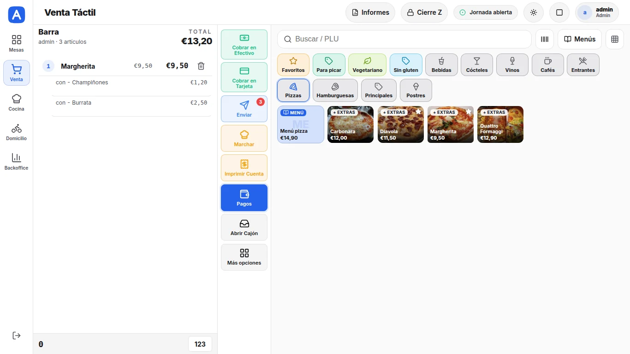Switch light/dark theme with sun icon
The image size is (630, 354).
coord(534,12)
